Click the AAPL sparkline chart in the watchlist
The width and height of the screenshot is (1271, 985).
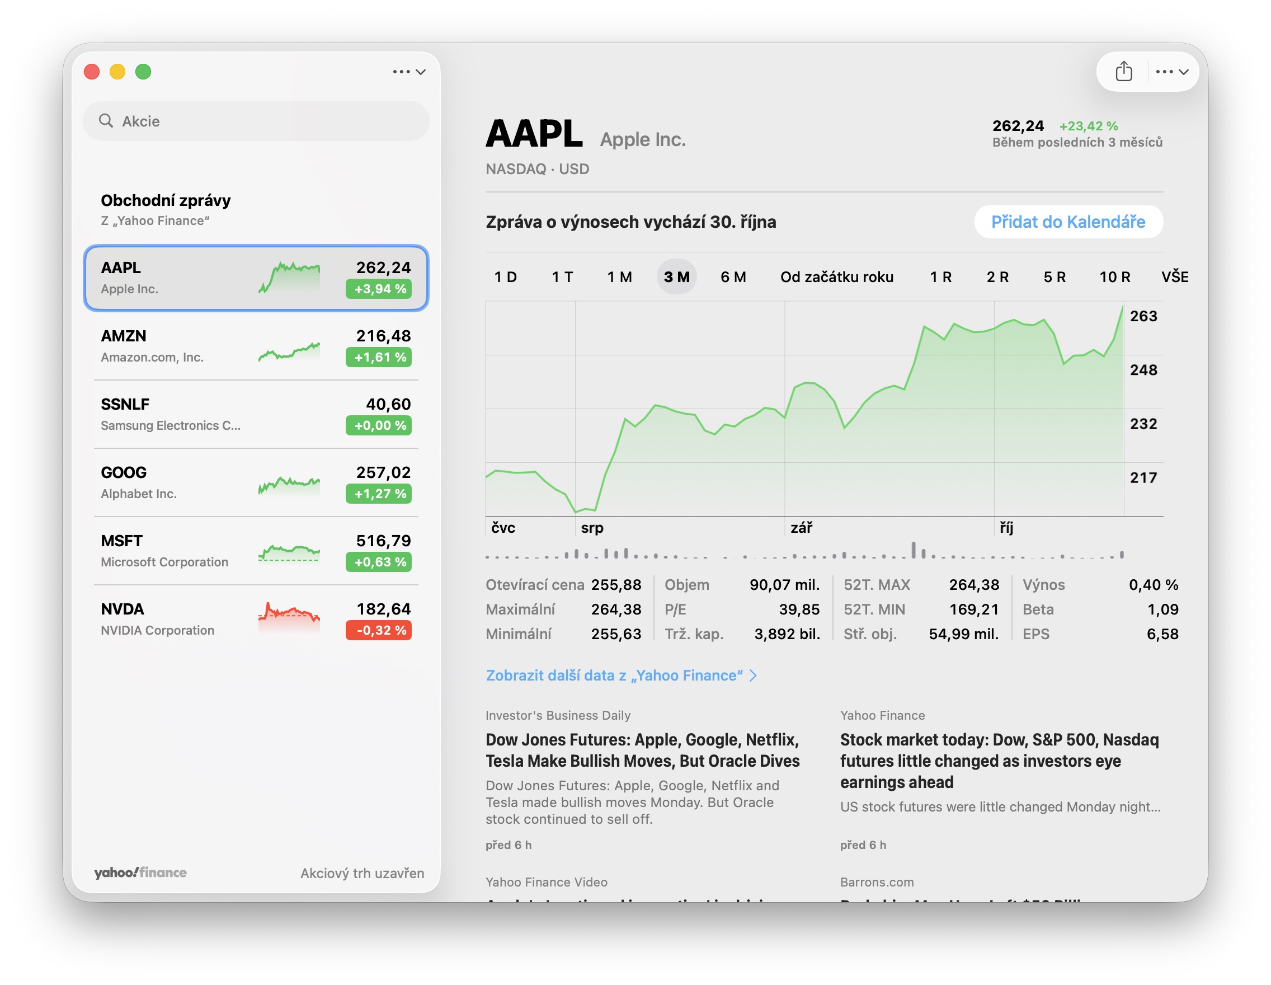click(x=289, y=278)
